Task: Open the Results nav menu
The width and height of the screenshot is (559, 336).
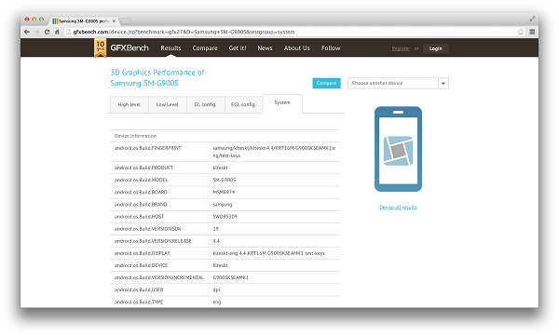Action: (170, 47)
